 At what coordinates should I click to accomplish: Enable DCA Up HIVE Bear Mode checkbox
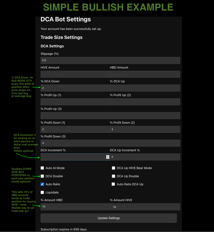113,168
